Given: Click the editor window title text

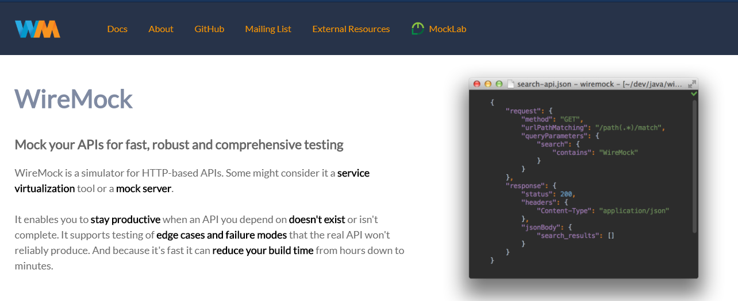Looking at the screenshot, I should (599, 84).
